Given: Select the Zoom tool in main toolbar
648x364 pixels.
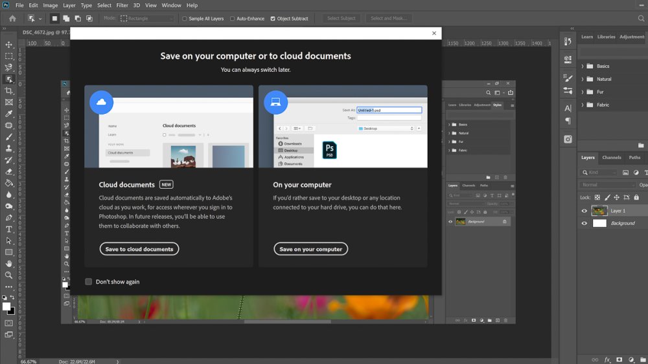Looking at the screenshot, I should (x=8, y=275).
